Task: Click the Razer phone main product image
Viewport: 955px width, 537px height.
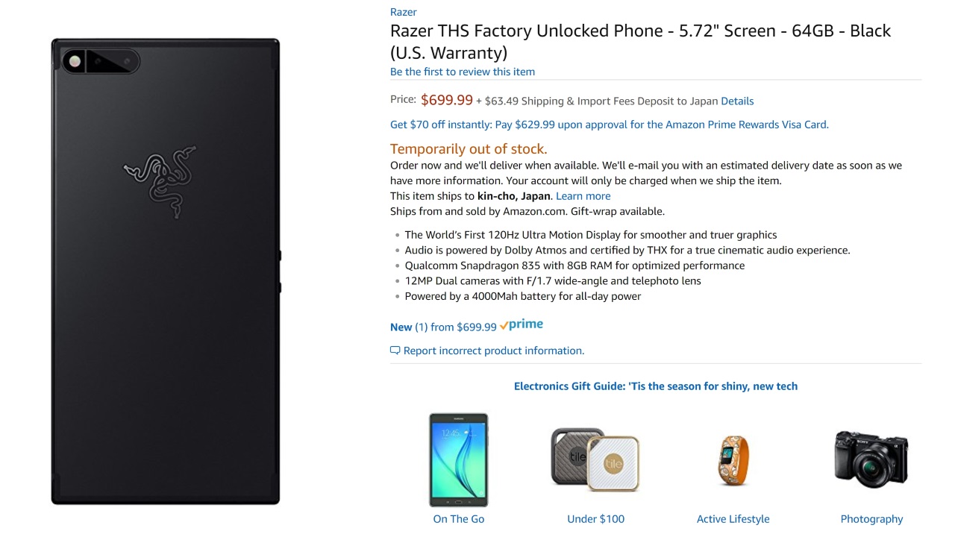Action: (165, 271)
